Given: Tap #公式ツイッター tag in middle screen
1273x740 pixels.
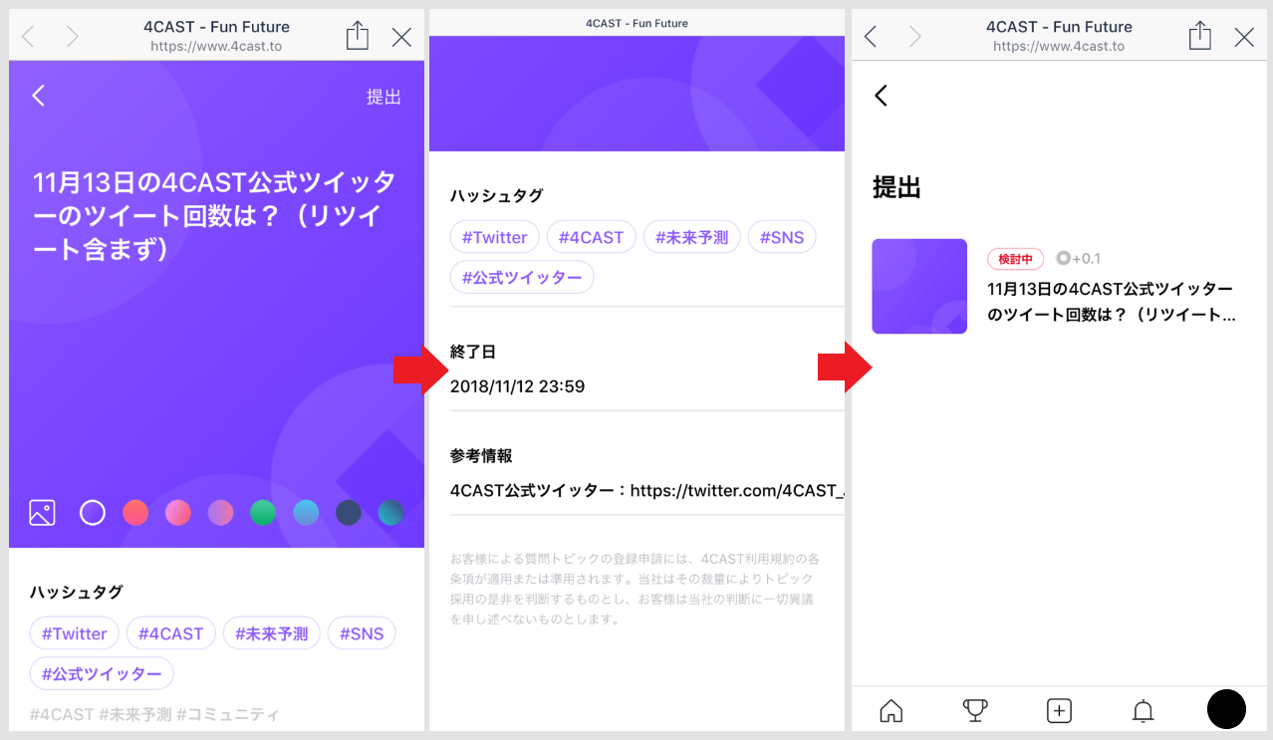Looking at the screenshot, I should click(522, 278).
